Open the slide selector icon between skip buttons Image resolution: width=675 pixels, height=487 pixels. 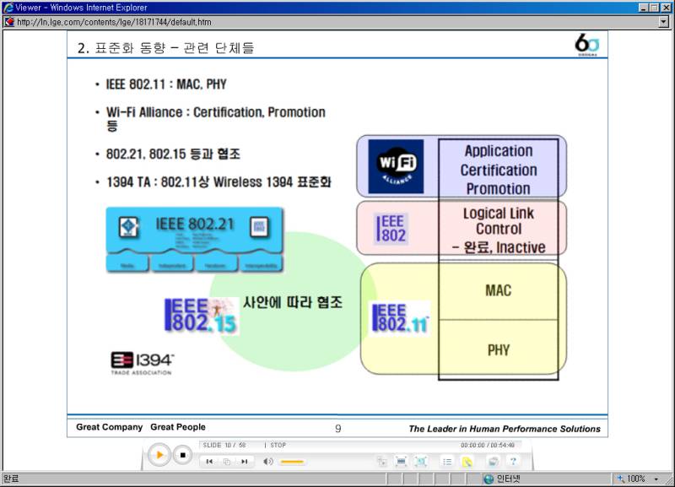[227, 462]
